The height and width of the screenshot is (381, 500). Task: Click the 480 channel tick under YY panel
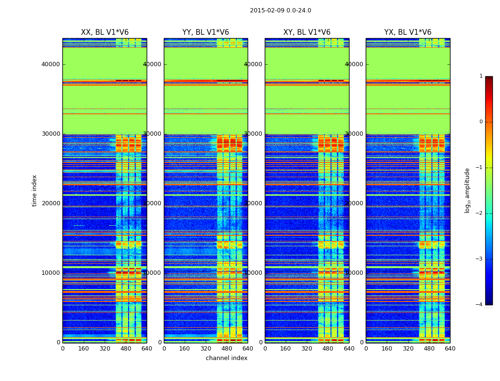227,349
